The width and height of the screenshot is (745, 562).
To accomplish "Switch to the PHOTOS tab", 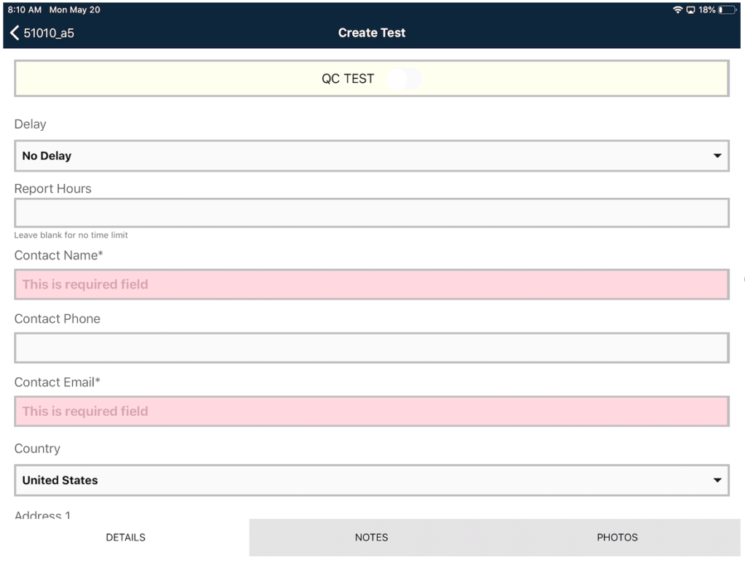I will (x=617, y=537).
